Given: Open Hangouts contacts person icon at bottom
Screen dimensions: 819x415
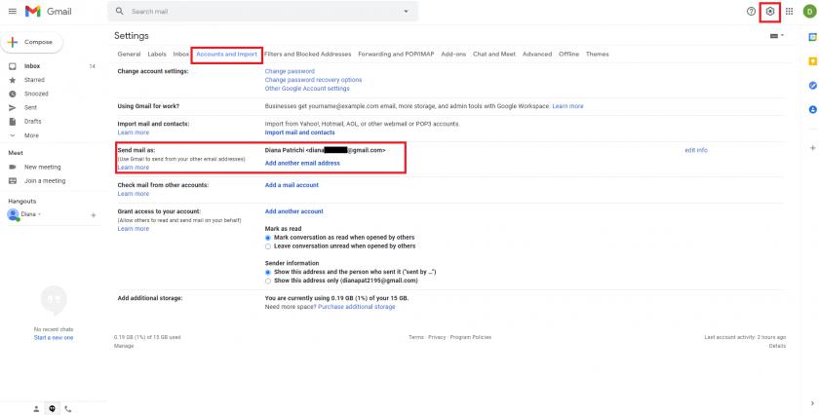Looking at the screenshot, I should click(36, 409).
